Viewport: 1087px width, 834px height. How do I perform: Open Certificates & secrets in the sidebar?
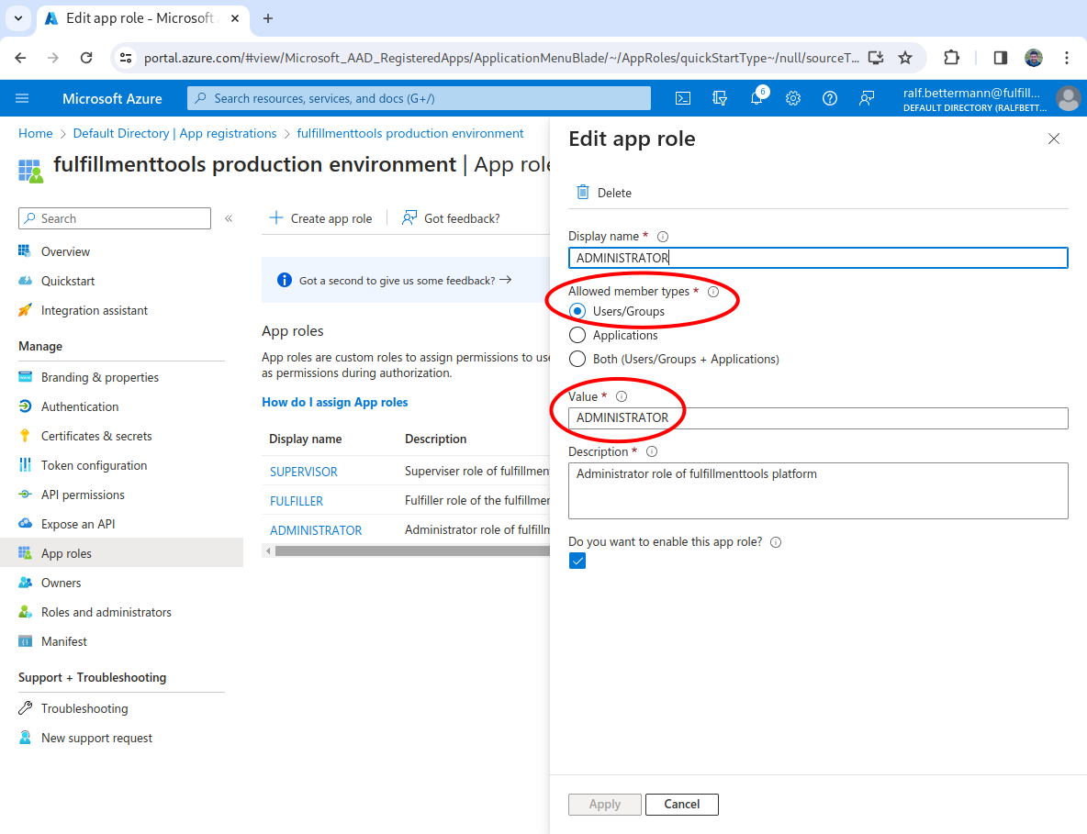tap(96, 436)
